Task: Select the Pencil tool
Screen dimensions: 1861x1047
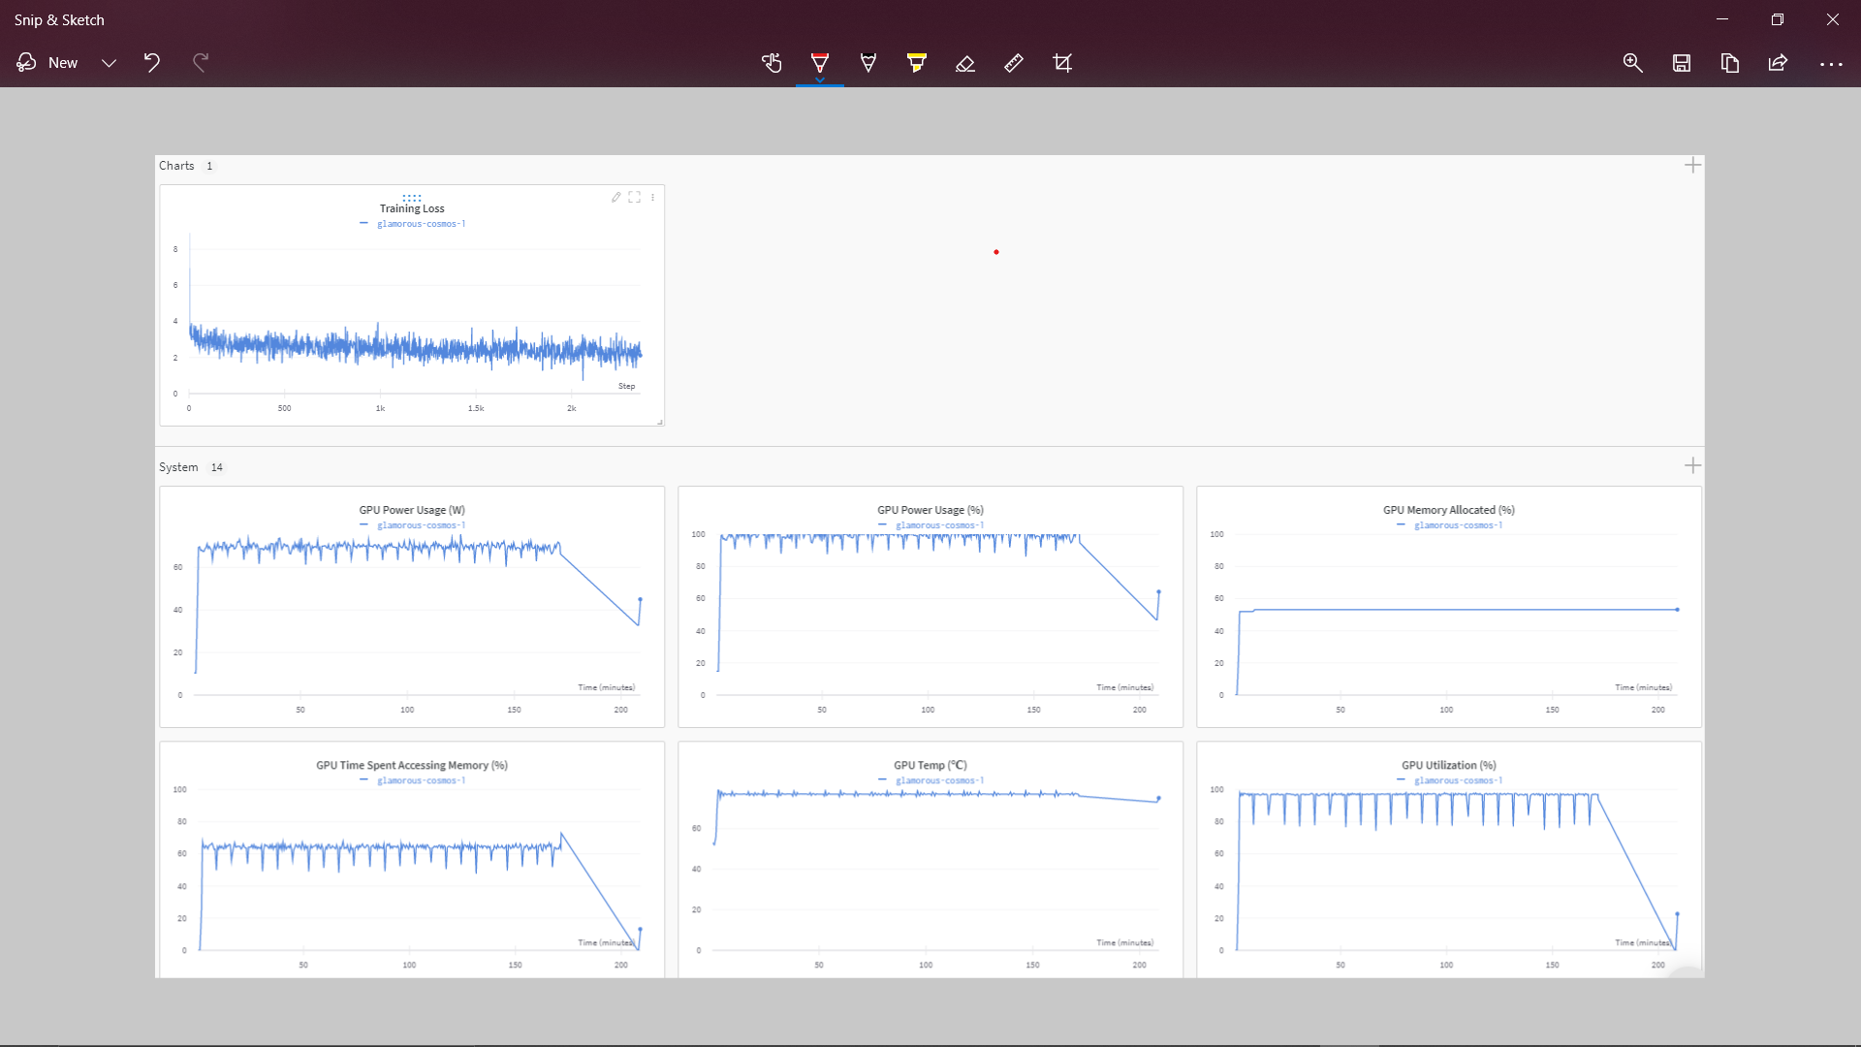Action: point(868,63)
